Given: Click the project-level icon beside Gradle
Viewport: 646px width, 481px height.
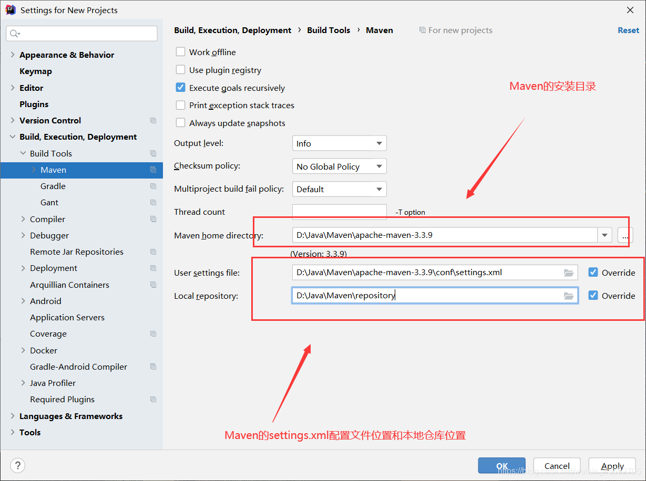Looking at the screenshot, I should (x=153, y=186).
